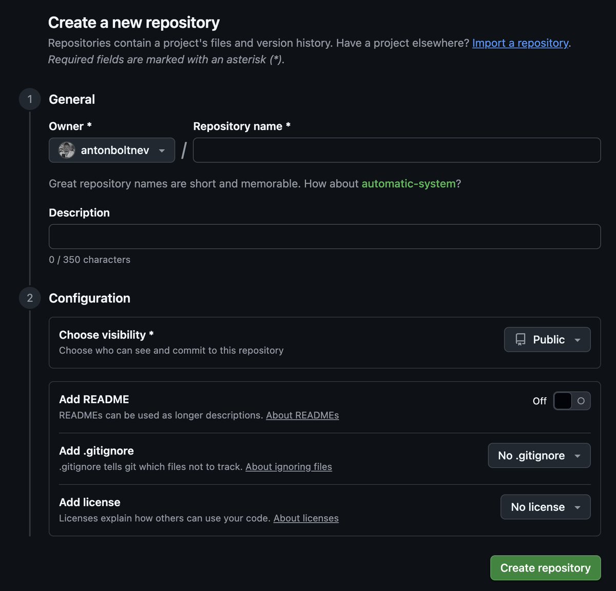Click the step 2 Configuration circle marker
Viewport: 616px width, 591px height.
click(30, 298)
